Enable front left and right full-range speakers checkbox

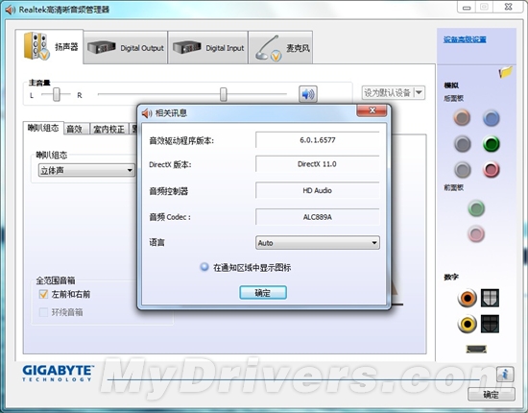click(43, 294)
